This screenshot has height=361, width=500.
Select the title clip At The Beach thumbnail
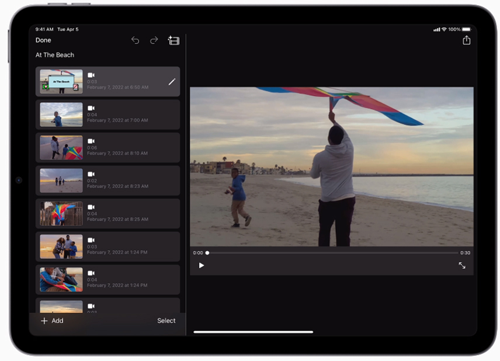pyautogui.click(x=61, y=82)
